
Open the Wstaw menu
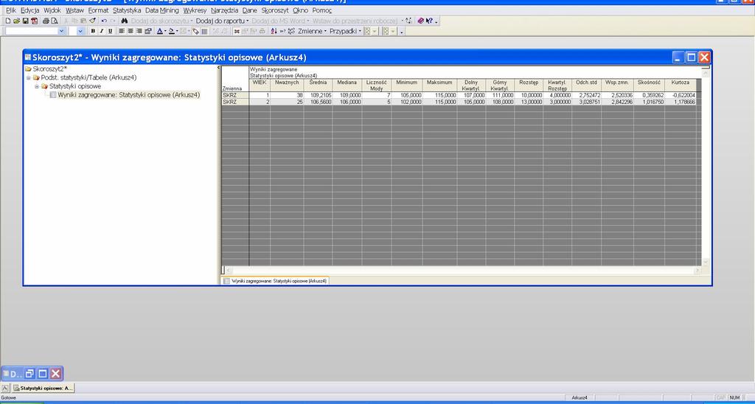[x=74, y=10]
